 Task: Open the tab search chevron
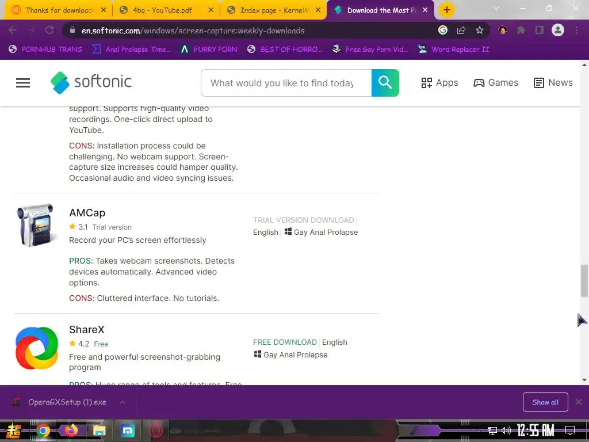tap(496, 8)
